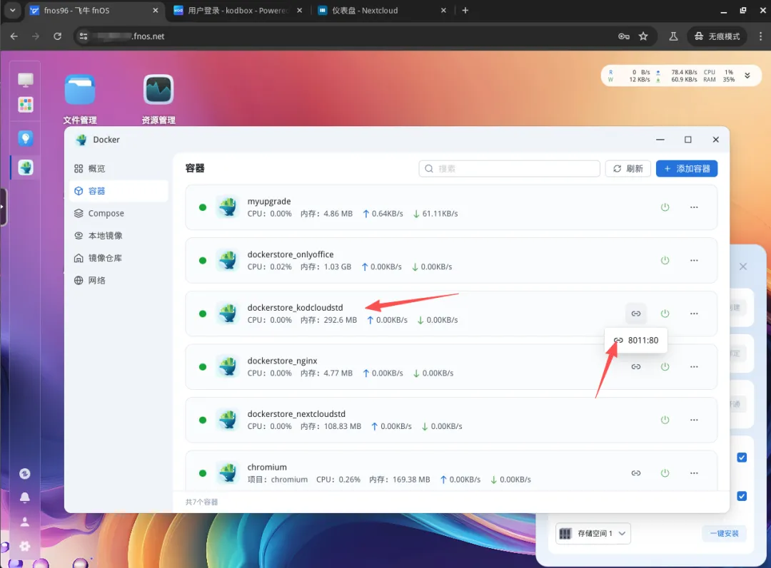
Task: Click the power icon for chromium container
Action: (x=665, y=473)
